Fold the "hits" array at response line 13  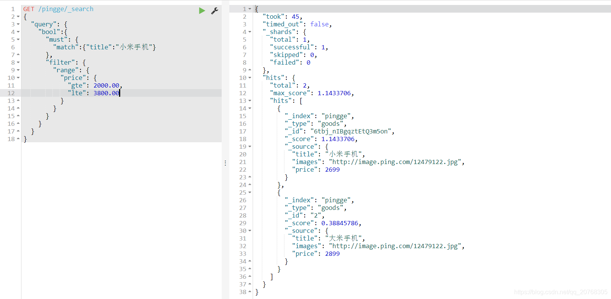click(x=250, y=101)
